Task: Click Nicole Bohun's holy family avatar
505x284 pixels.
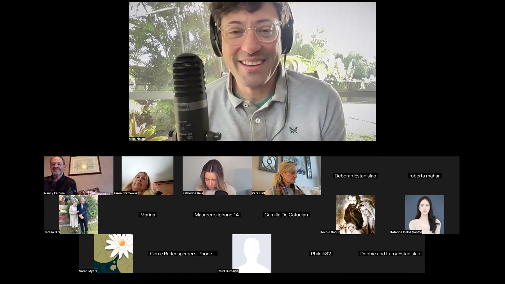Action: pos(355,215)
